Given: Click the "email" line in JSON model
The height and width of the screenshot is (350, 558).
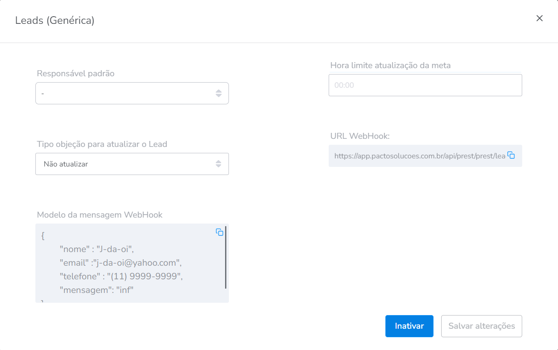Looking at the screenshot, I should tap(121, 263).
